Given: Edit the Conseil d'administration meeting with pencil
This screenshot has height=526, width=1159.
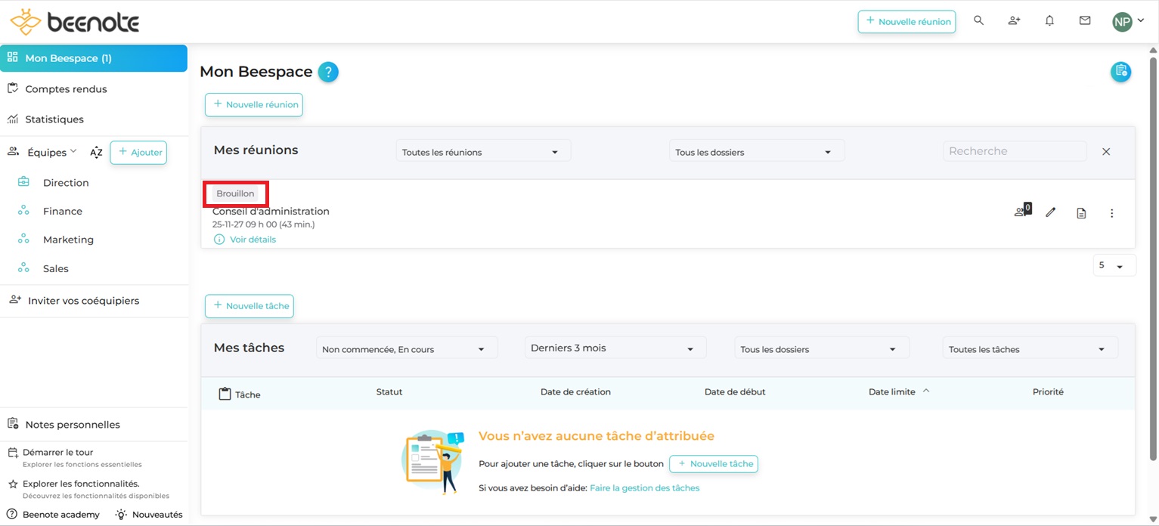Looking at the screenshot, I should coord(1050,213).
